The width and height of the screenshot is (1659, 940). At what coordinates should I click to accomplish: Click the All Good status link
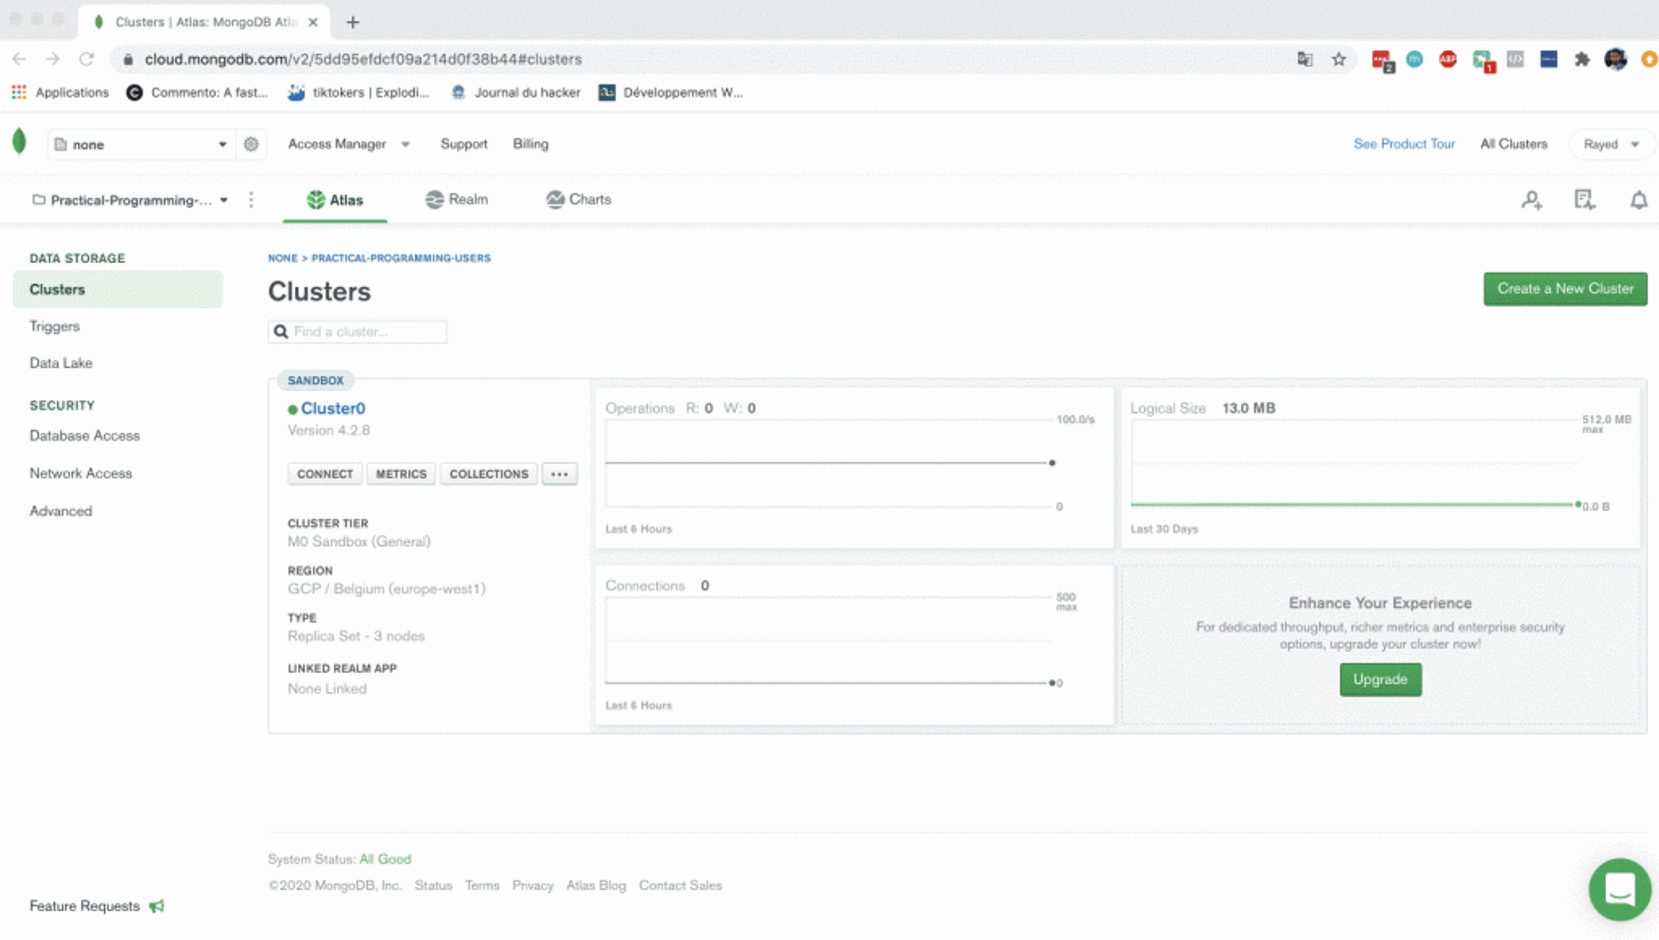[385, 859]
